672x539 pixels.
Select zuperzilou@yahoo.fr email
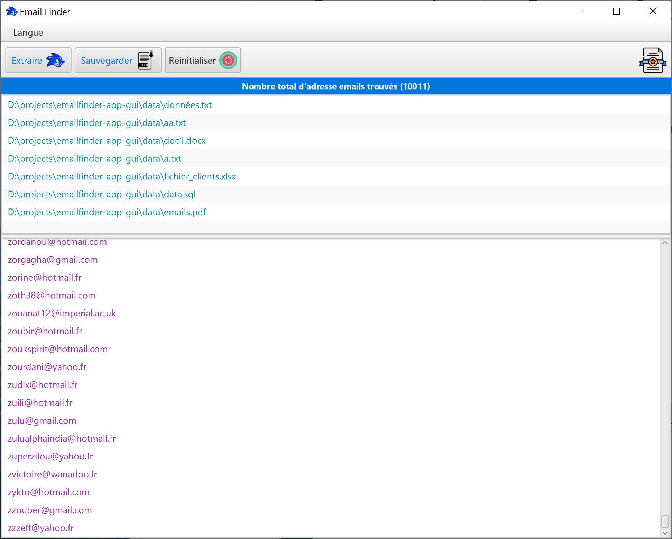(50, 456)
